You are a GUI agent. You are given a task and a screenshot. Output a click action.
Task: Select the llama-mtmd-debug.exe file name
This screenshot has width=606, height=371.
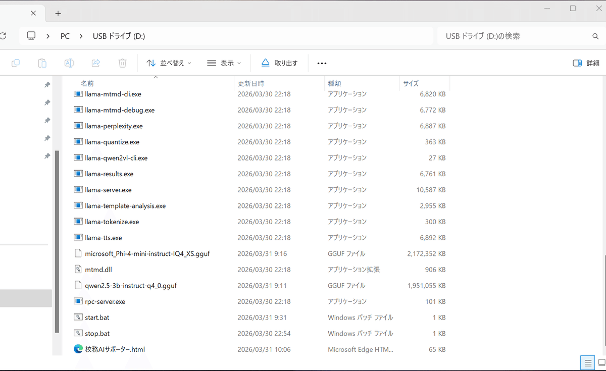coord(120,110)
